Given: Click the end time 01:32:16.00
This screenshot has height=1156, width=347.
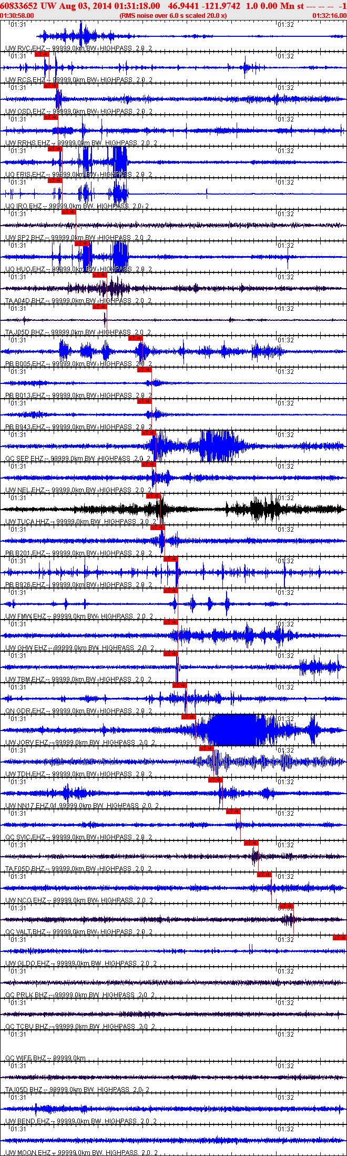Looking at the screenshot, I should click(x=330, y=16).
